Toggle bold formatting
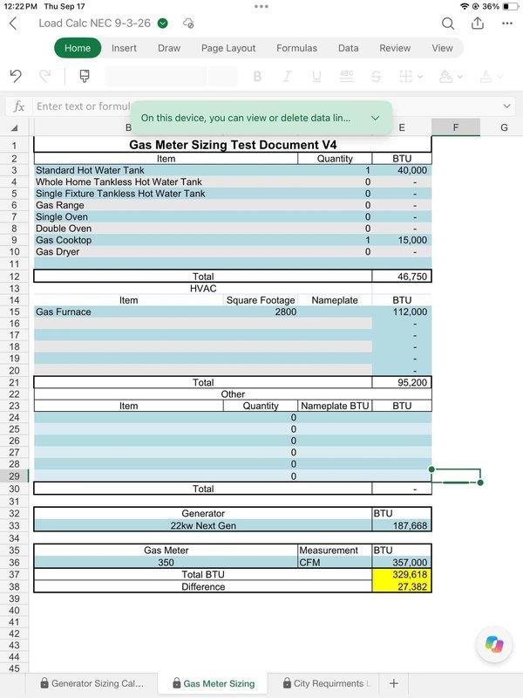The image size is (523, 698). tap(257, 77)
